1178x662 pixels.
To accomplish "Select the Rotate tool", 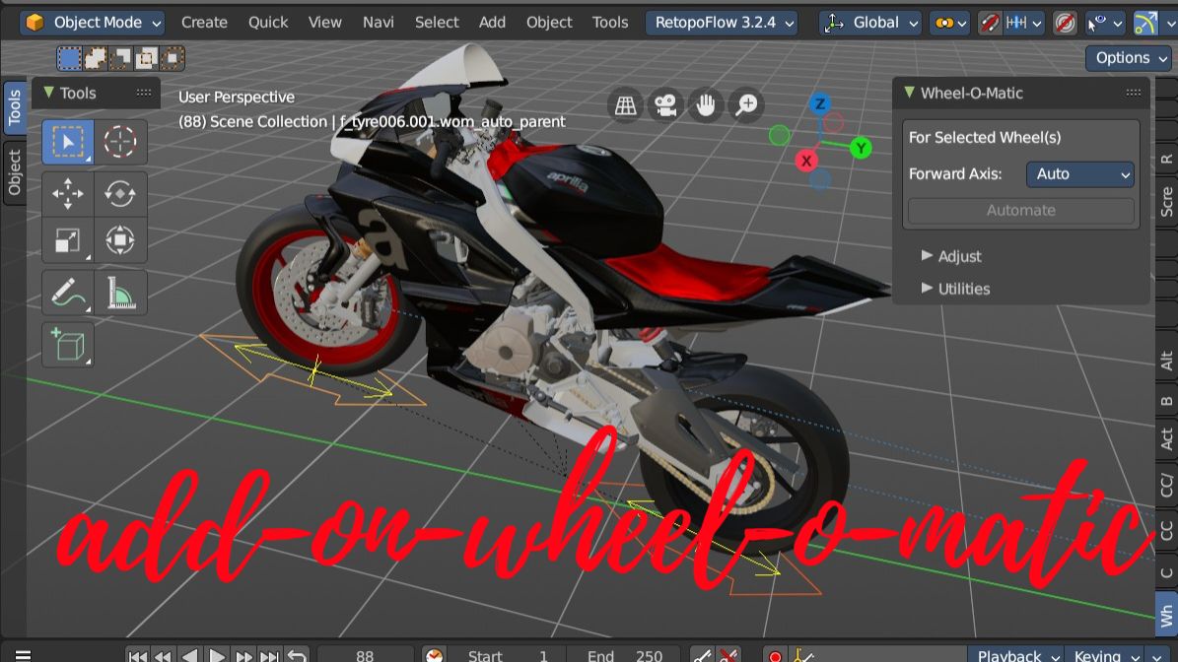I will (120, 194).
